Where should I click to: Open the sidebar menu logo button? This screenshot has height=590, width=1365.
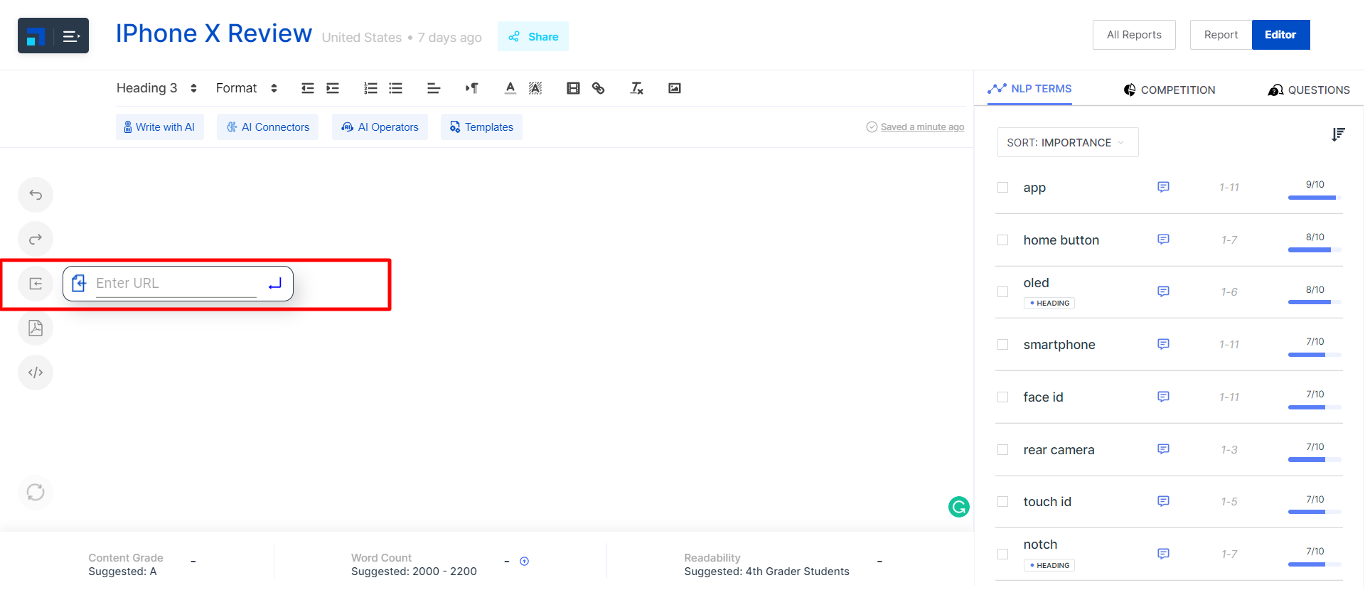(x=53, y=36)
